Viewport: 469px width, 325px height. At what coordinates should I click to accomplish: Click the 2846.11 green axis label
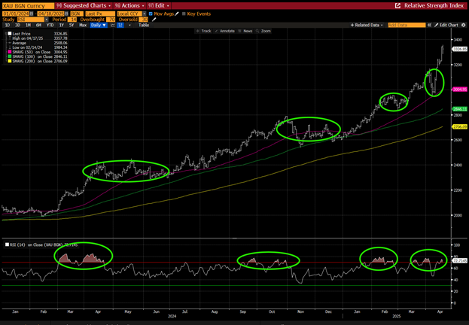point(460,109)
